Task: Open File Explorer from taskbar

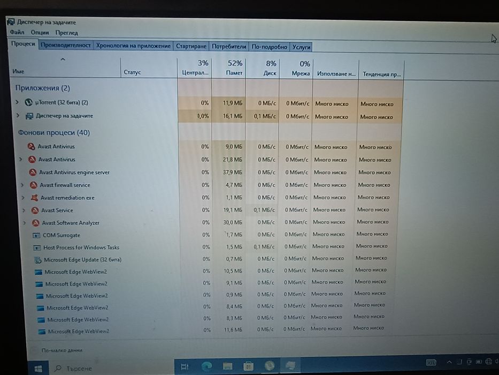Action: (227, 366)
